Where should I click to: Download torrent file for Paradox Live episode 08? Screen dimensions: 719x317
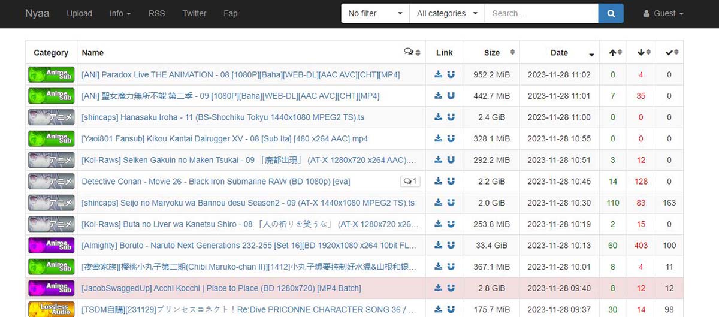(x=438, y=74)
